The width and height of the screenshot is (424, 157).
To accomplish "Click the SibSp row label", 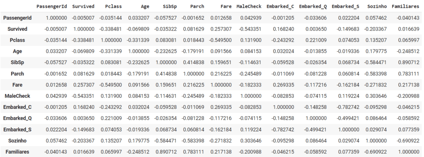I will [17, 63].
